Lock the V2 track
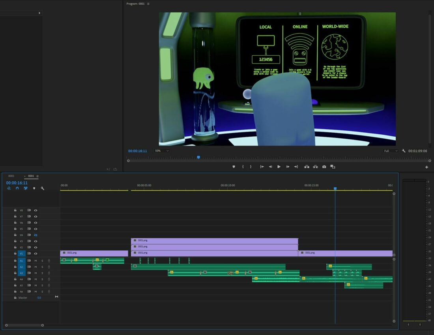The image size is (434, 335). click(15, 247)
